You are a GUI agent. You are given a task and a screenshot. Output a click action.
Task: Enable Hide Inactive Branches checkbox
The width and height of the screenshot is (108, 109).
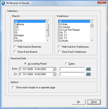tap(15, 47)
